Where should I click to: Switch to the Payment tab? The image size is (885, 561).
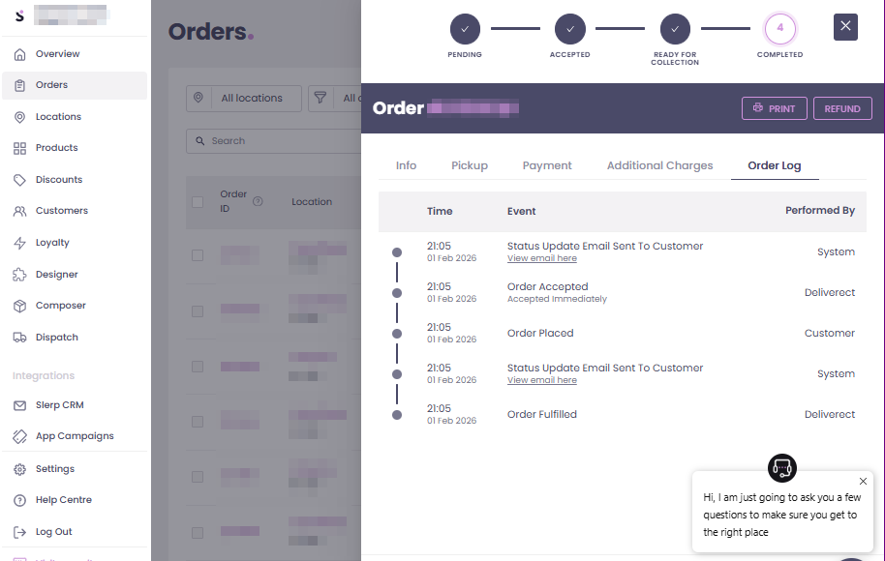(547, 165)
